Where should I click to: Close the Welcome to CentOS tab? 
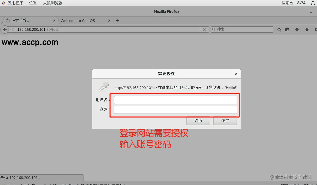(109, 21)
